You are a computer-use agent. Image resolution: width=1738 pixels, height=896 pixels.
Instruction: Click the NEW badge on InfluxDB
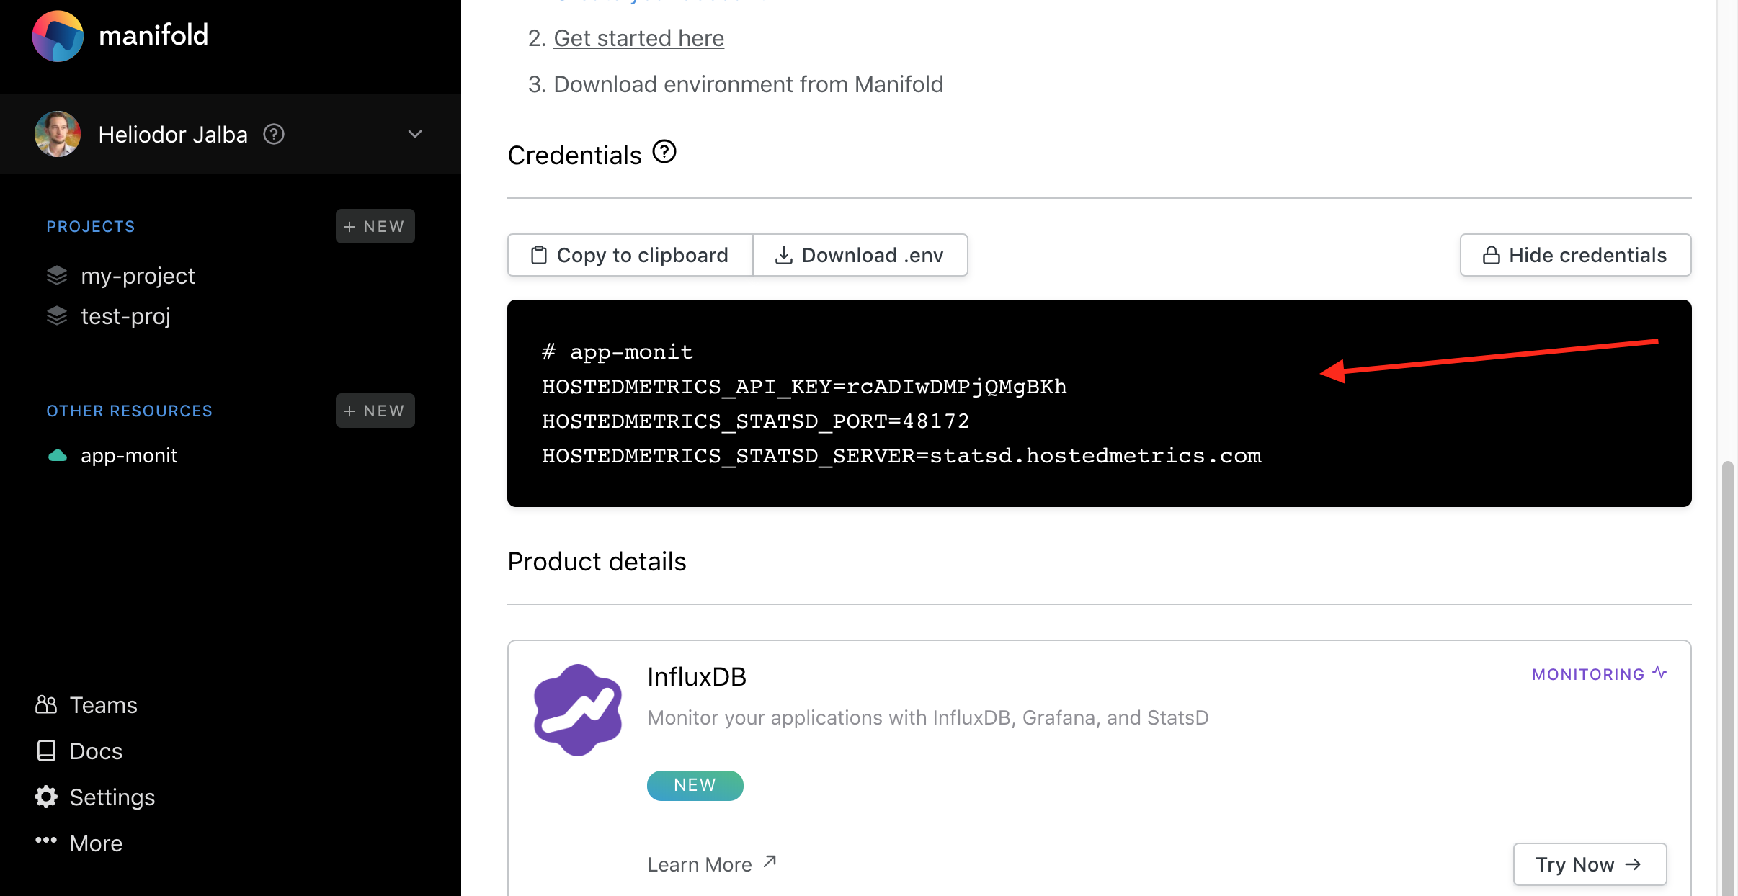(695, 785)
